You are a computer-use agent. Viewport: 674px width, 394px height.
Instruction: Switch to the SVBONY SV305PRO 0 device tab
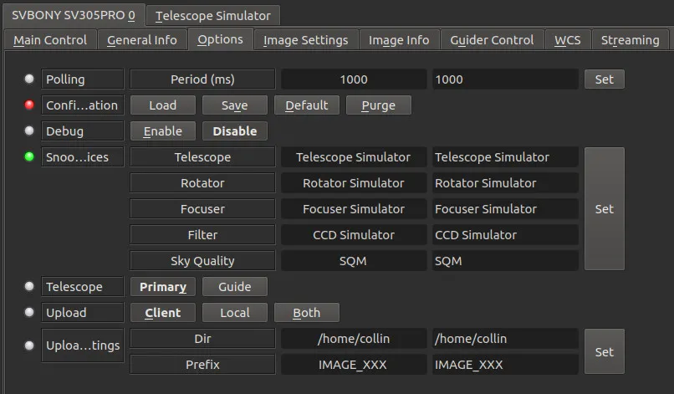point(73,16)
